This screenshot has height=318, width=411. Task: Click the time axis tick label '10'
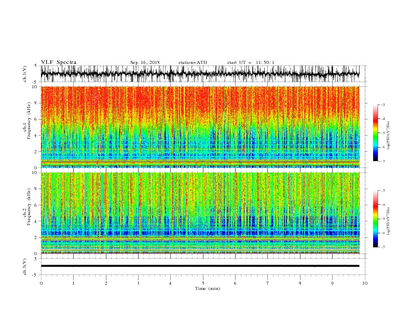(x=365, y=283)
